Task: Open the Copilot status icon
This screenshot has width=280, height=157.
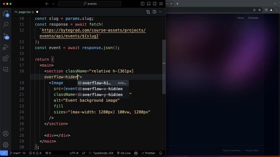Action: click(x=136, y=153)
